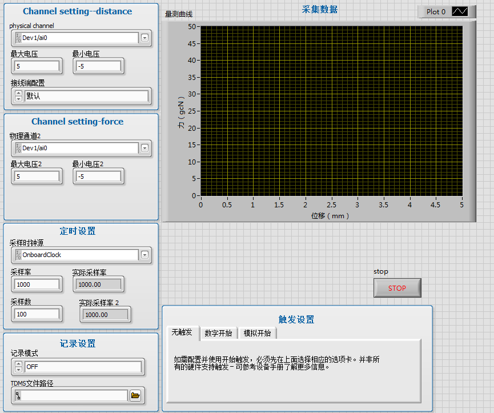Click the Channel setting-force heading
This screenshot has height=413, width=494.
(x=78, y=121)
